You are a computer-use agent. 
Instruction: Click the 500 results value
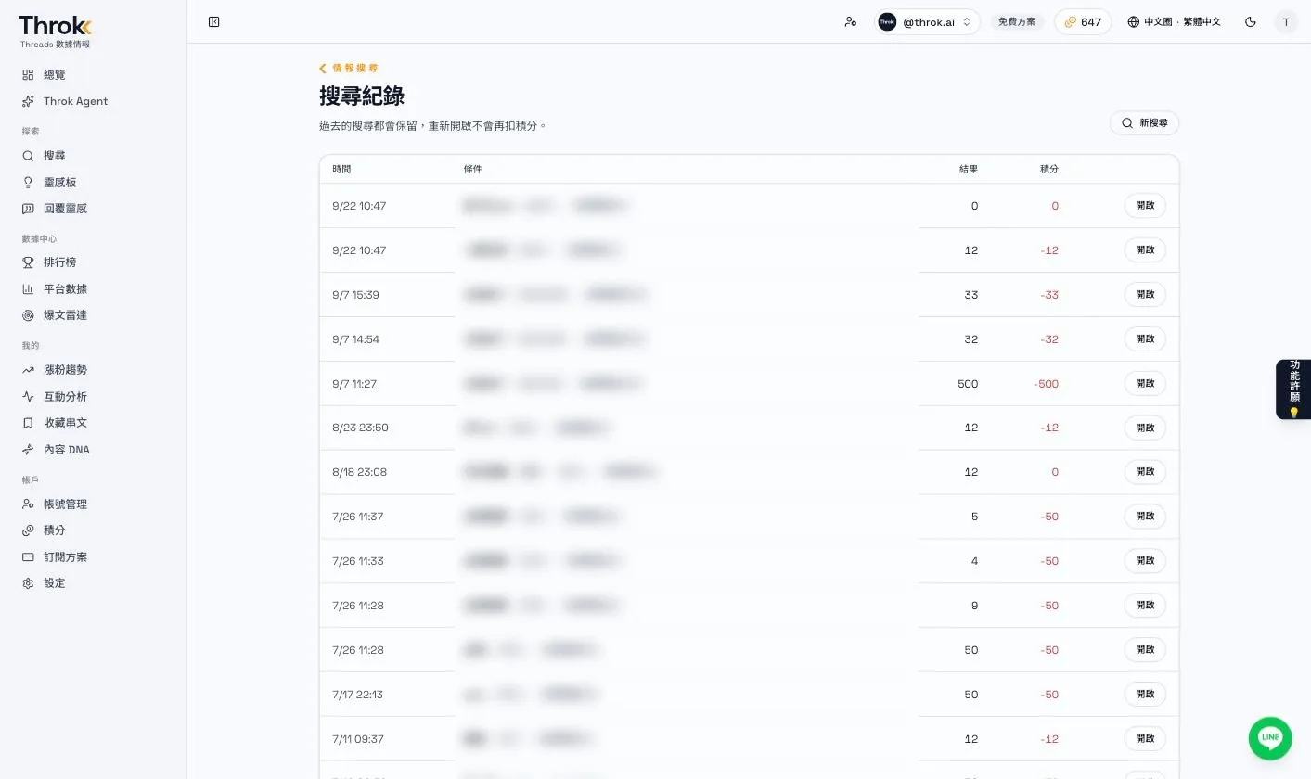968,384
